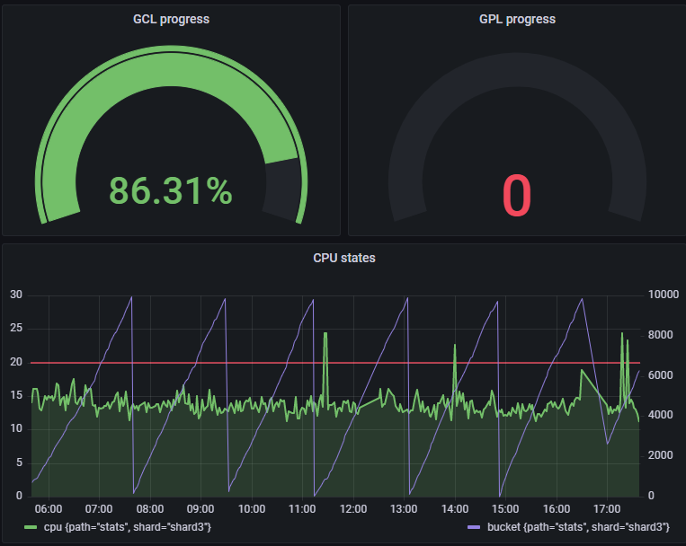686x546 pixels.
Task: Click the 12:00 time axis label
Action: [x=352, y=508]
